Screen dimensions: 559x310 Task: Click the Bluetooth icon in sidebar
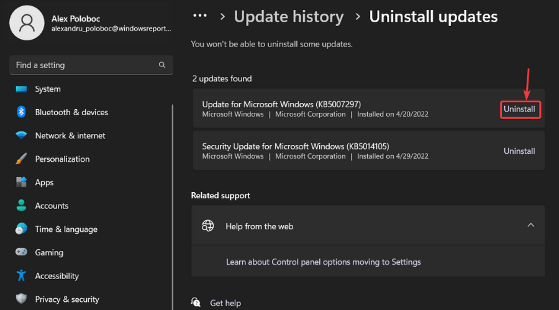(21, 112)
